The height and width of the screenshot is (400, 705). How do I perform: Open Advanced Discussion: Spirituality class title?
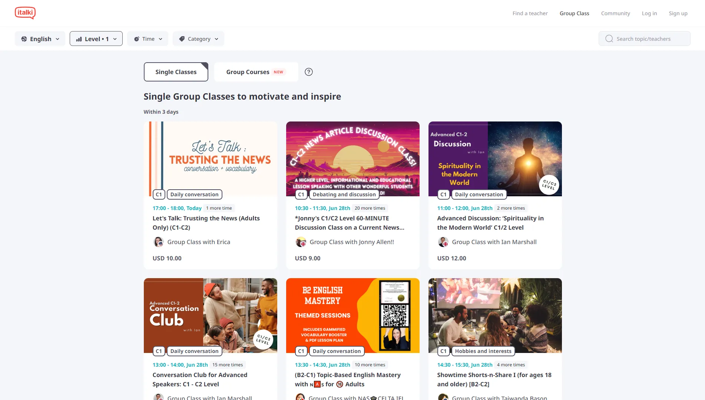click(490, 223)
